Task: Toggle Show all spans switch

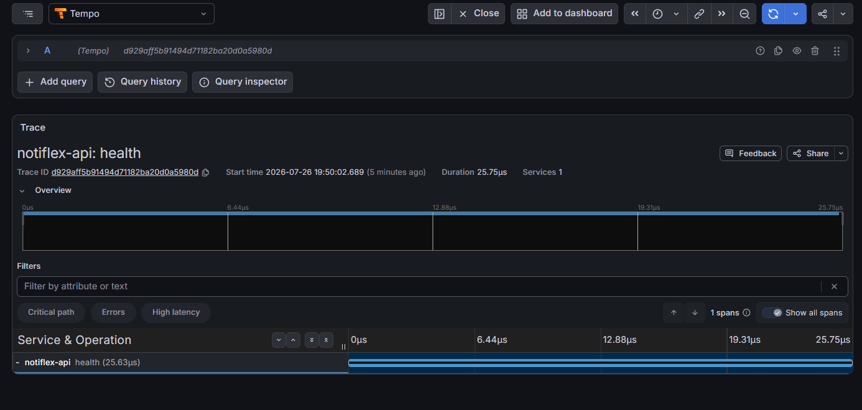Action: [772, 313]
